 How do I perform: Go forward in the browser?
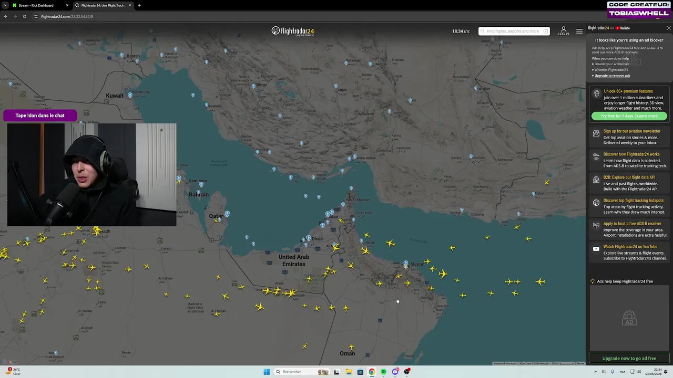click(15, 16)
